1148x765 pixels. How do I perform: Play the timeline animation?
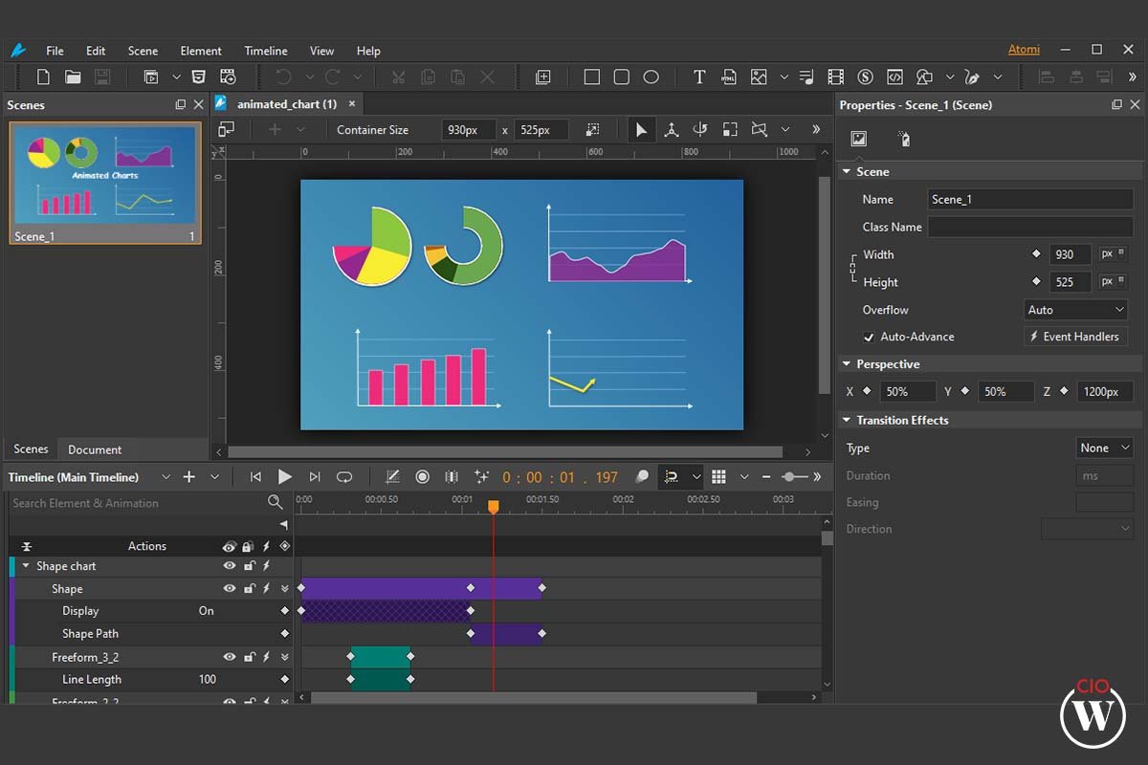[x=284, y=476]
